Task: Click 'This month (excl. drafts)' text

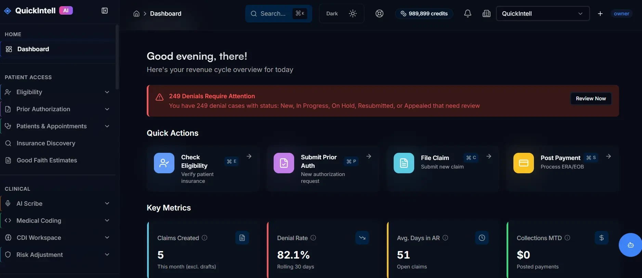Action: (x=186, y=267)
